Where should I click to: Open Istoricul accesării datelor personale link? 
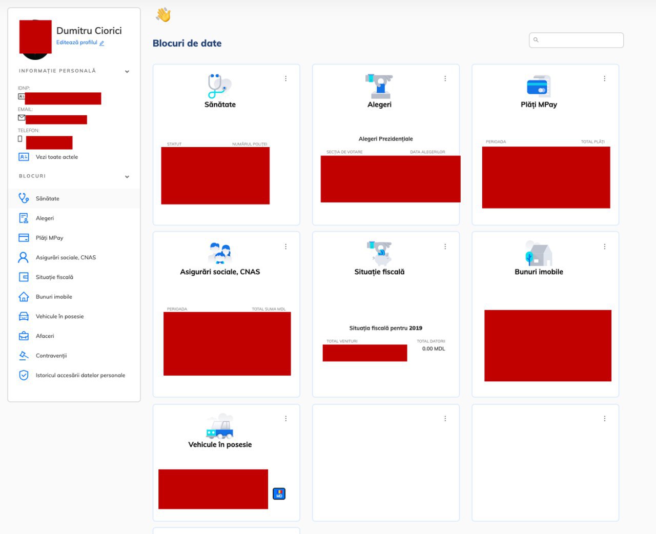(x=74, y=375)
